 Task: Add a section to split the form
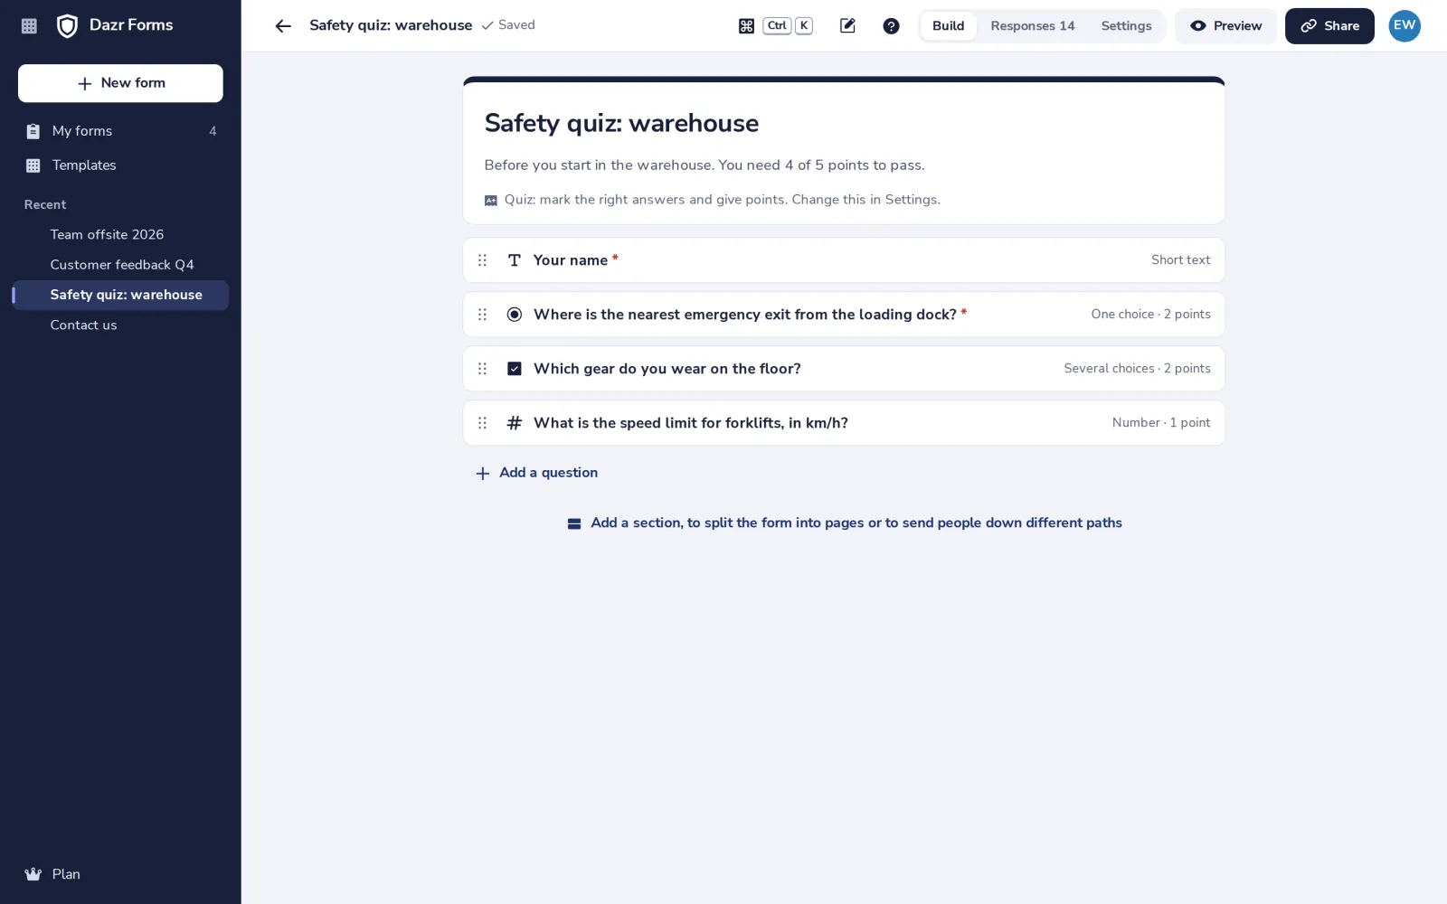[844, 523]
